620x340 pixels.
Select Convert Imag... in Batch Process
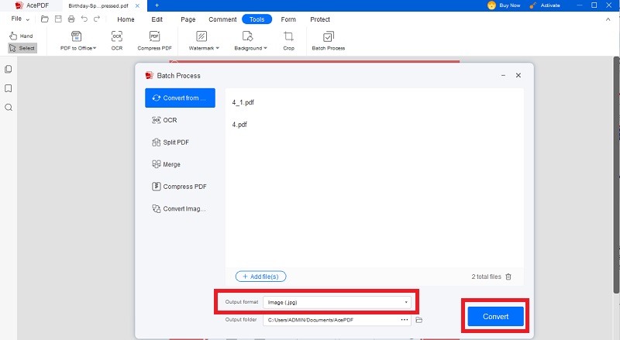click(180, 209)
